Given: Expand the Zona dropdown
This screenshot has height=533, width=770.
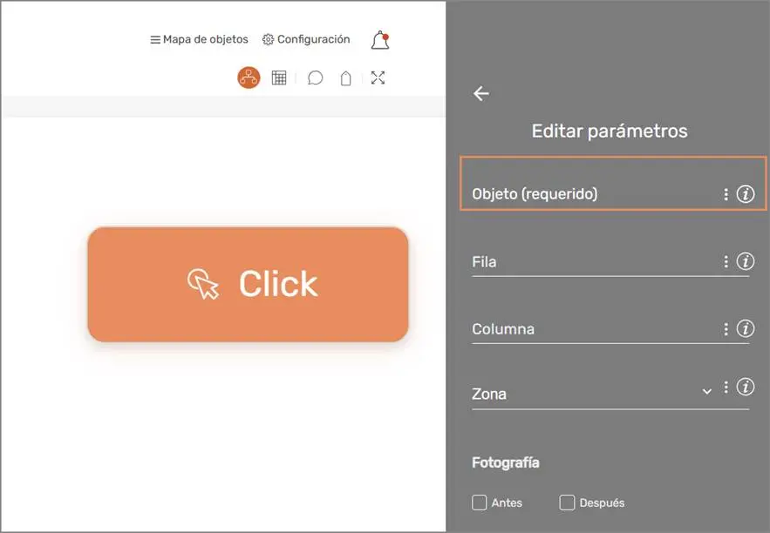Looking at the screenshot, I should [706, 392].
